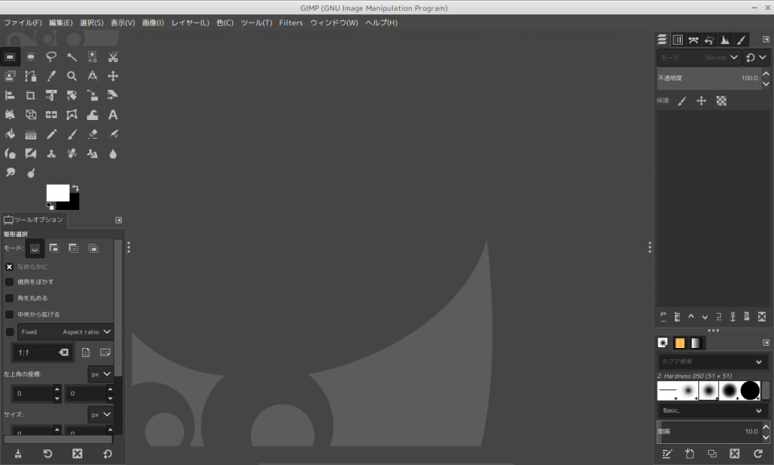Image resolution: width=774 pixels, height=465 pixels.
Task: Select the Bucket Fill tool
Action: 11,135
